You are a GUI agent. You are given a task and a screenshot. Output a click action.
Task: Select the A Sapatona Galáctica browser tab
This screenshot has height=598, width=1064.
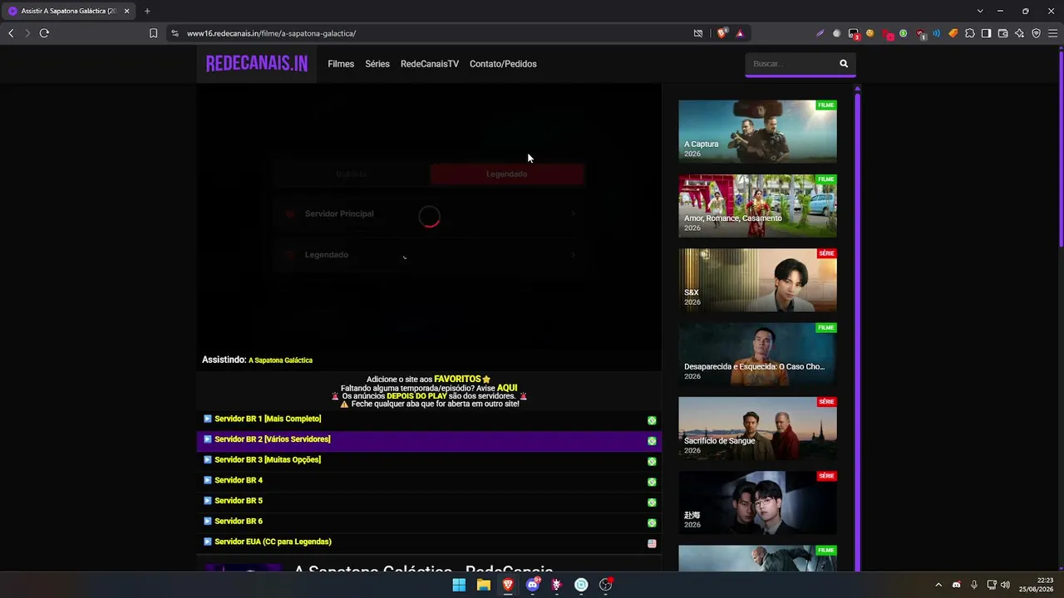tap(68, 11)
